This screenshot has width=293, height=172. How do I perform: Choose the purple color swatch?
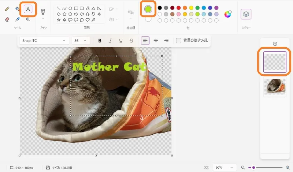click(x=216, y=8)
